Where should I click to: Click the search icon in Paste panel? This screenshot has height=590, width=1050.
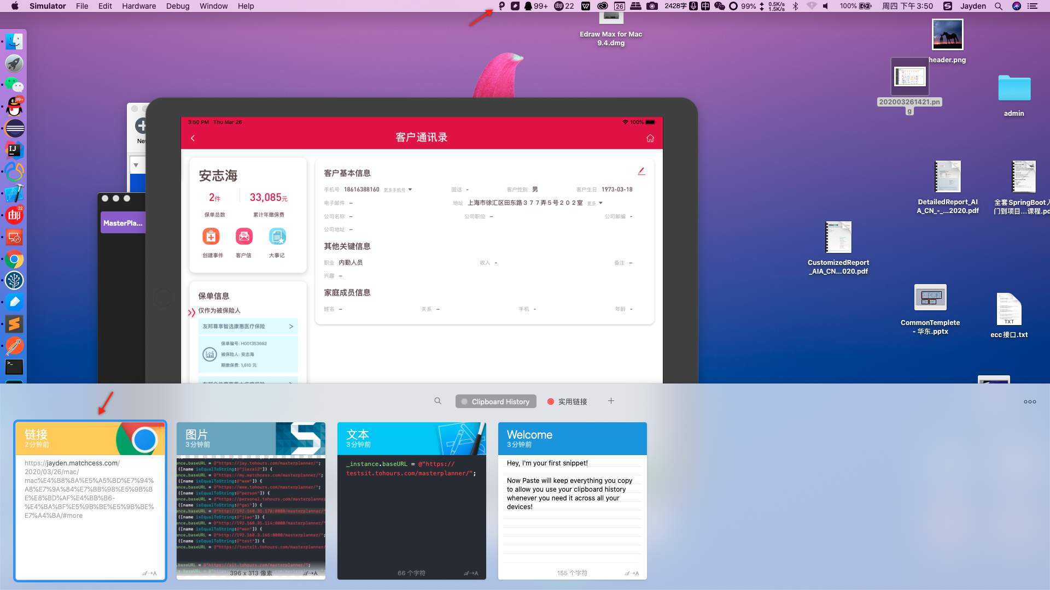(x=437, y=401)
